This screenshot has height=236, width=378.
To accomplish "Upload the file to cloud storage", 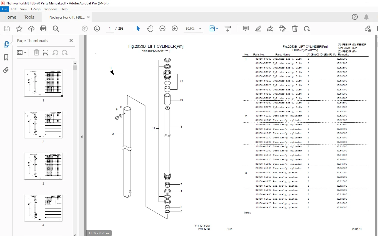I will pyautogui.click(x=31, y=29).
